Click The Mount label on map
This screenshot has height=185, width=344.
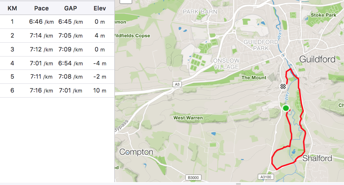(x=254, y=78)
